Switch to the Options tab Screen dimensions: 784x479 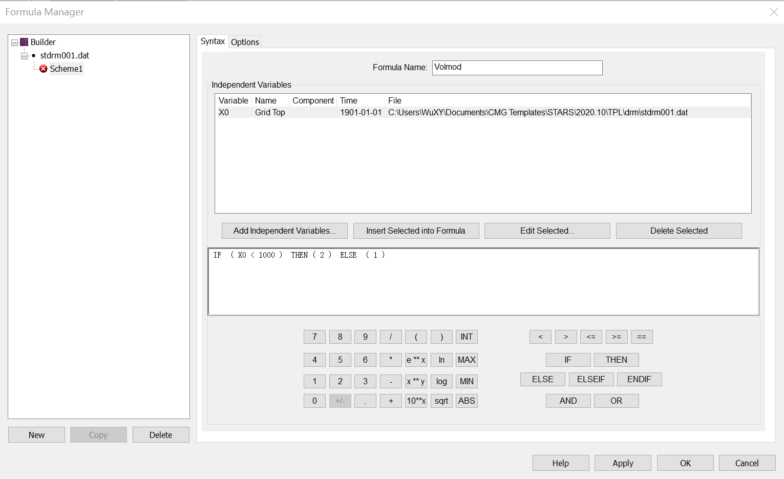point(245,42)
